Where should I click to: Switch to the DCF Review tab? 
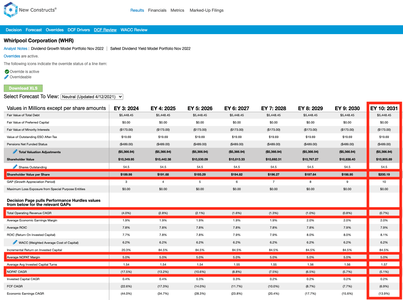(x=105, y=30)
